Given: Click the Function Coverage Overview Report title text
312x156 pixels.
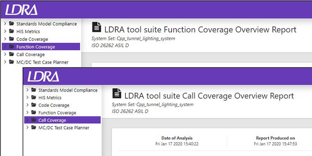Looking at the screenshot, I should [200, 30].
